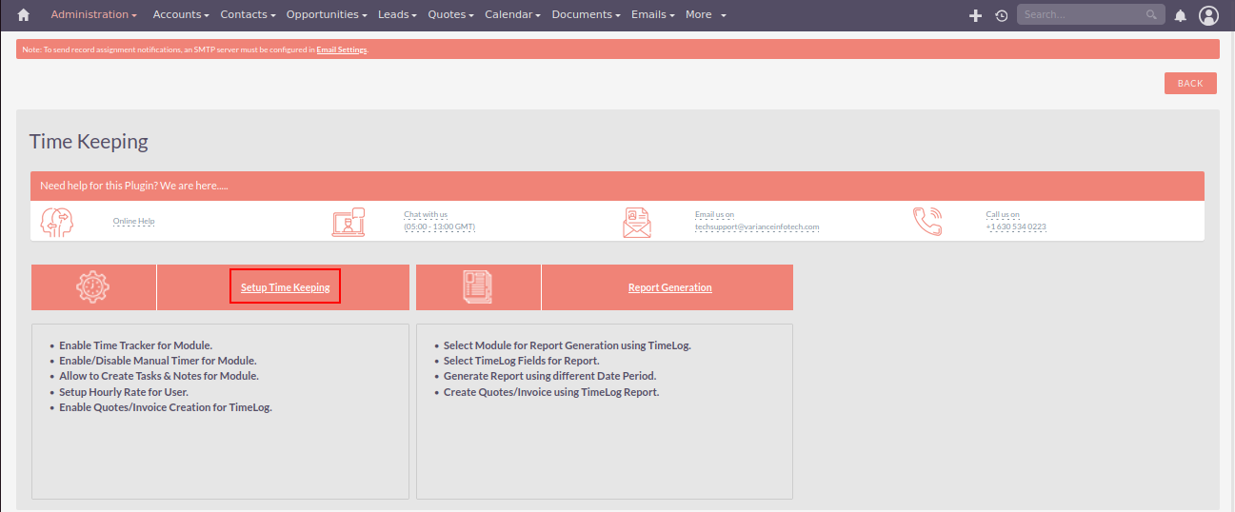This screenshot has height=512, width=1235.
Task: Expand the Administration dropdown menu
Action: (x=93, y=15)
